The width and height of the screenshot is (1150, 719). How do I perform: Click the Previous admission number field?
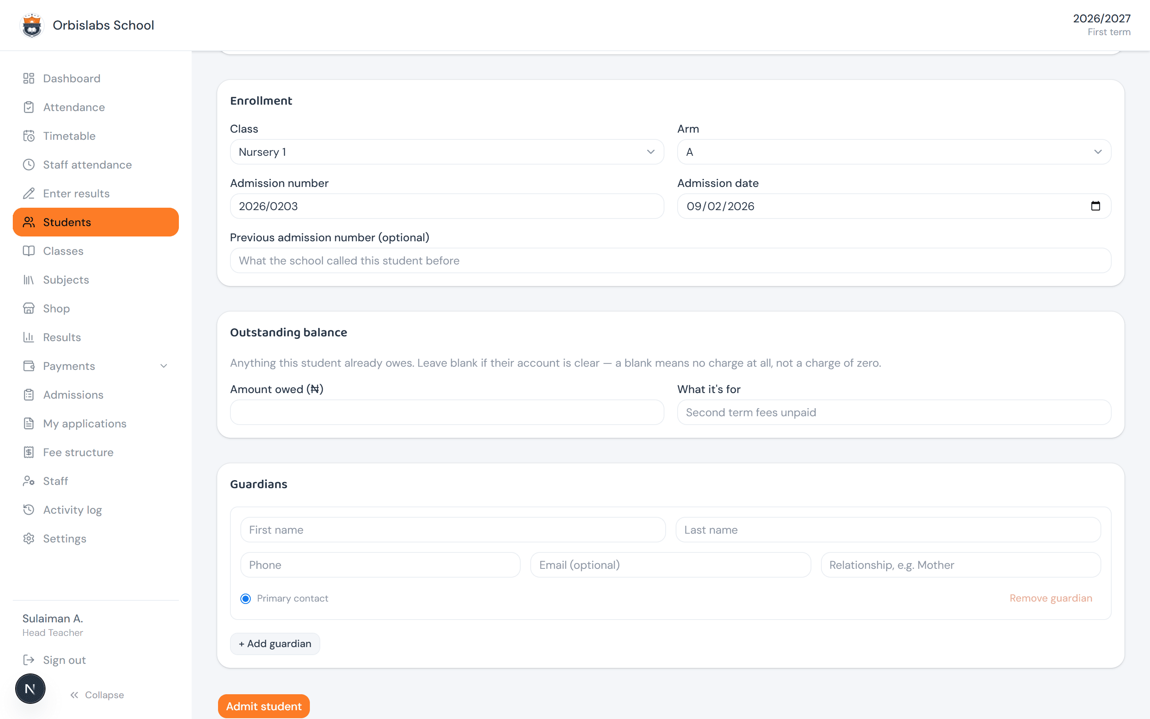(x=670, y=260)
